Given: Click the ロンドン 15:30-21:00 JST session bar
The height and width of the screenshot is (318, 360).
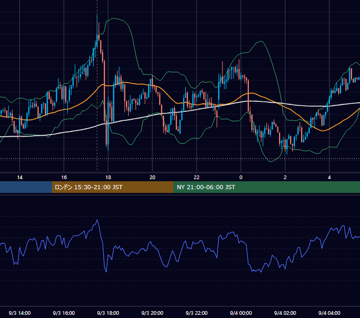Looking at the screenshot, I should [112, 187].
